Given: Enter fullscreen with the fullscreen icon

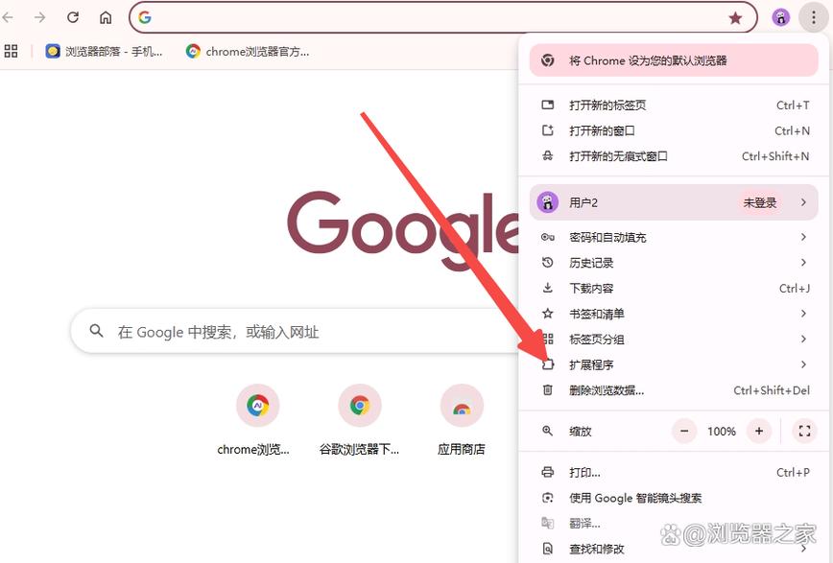Looking at the screenshot, I should pos(804,432).
